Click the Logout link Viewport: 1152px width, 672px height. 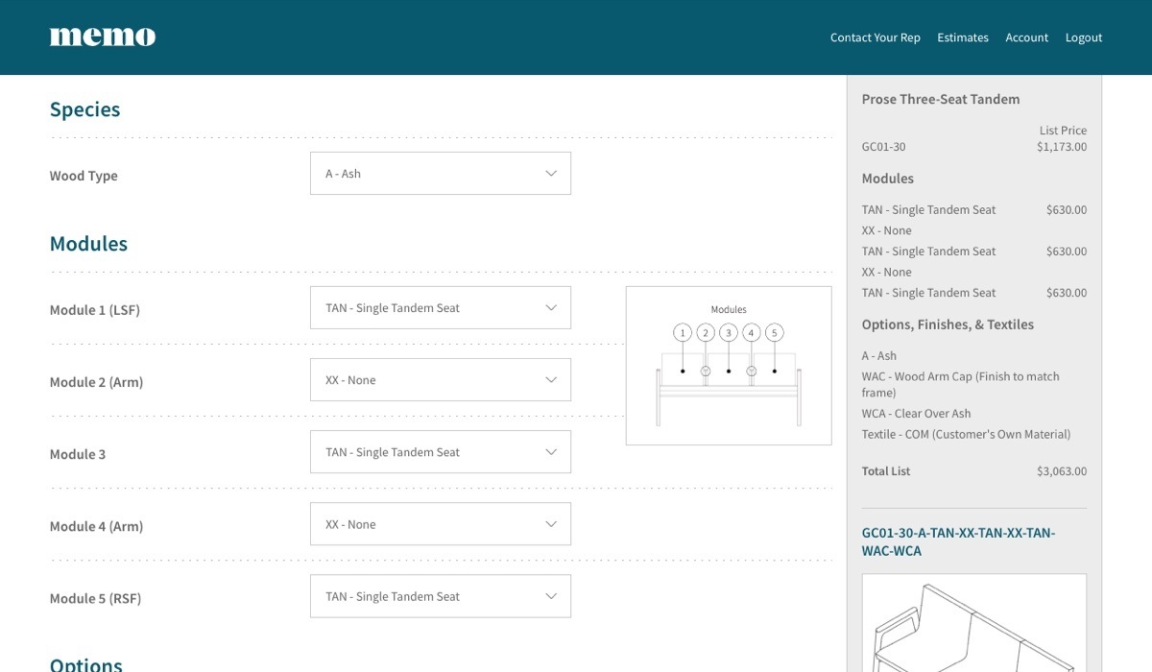pos(1083,37)
